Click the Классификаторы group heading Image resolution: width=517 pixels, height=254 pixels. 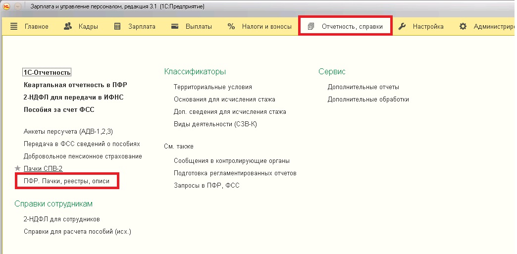pos(195,72)
